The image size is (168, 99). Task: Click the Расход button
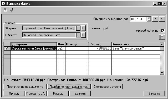58,93
